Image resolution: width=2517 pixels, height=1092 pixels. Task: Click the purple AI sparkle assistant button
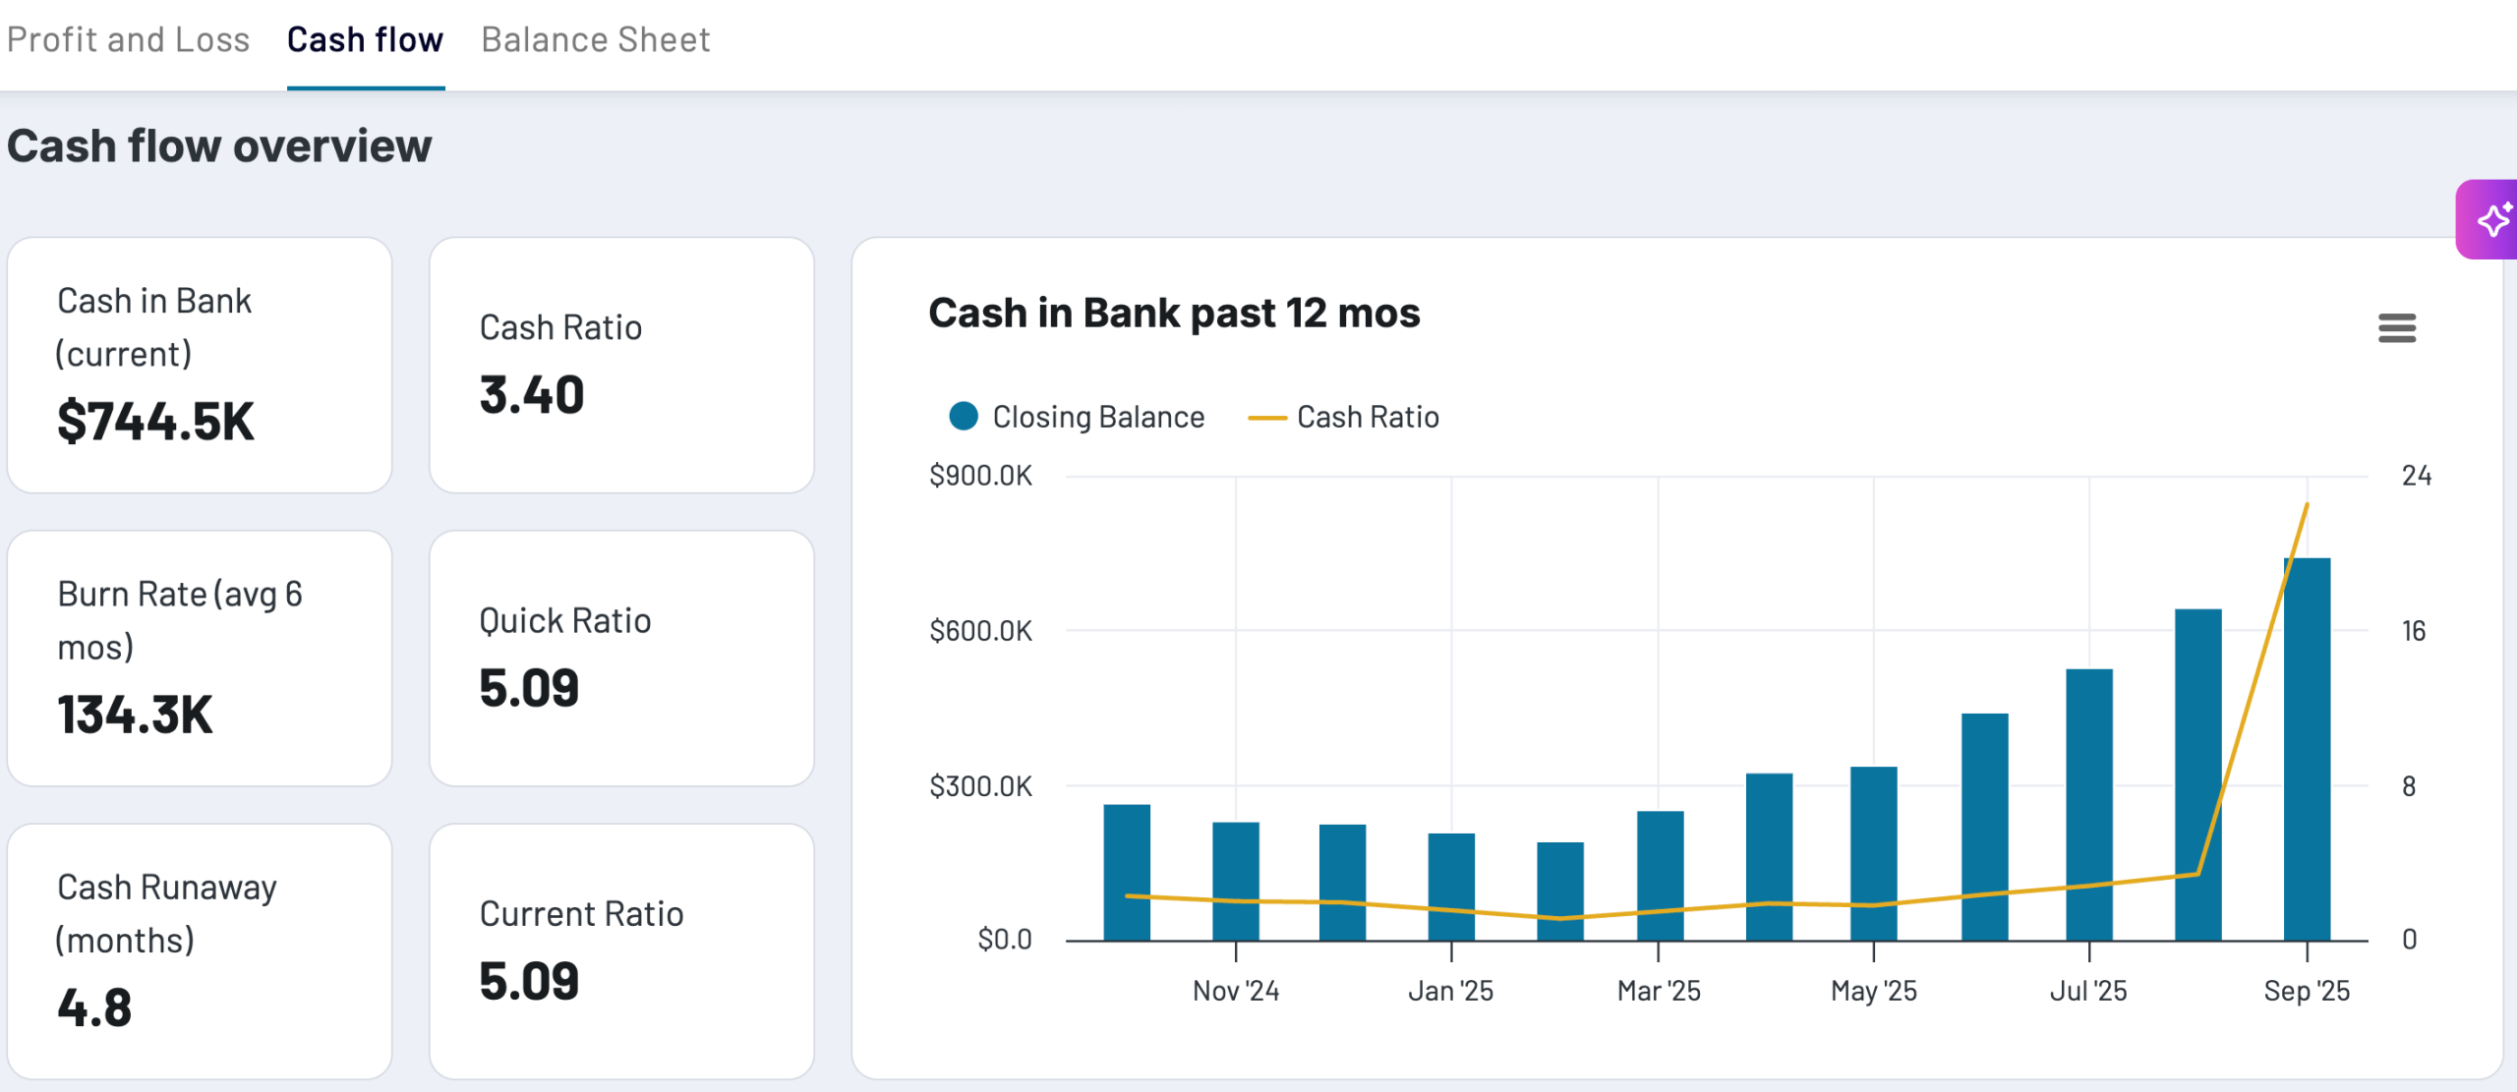pos(2490,220)
